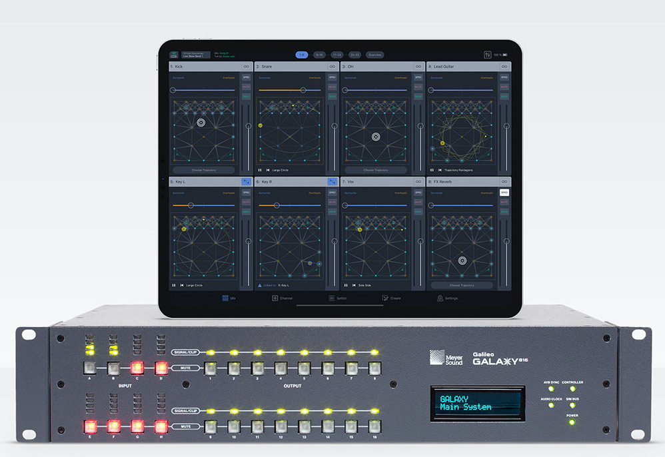The width and height of the screenshot is (665, 457).
Task: Pause the Side Side trajectory on Vox
Action: click(x=346, y=285)
